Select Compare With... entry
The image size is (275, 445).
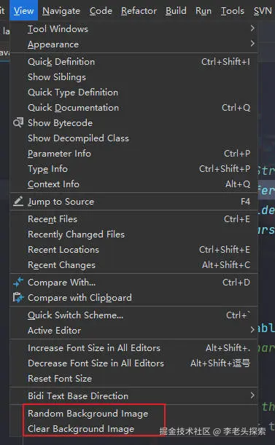[x=134, y=283]
